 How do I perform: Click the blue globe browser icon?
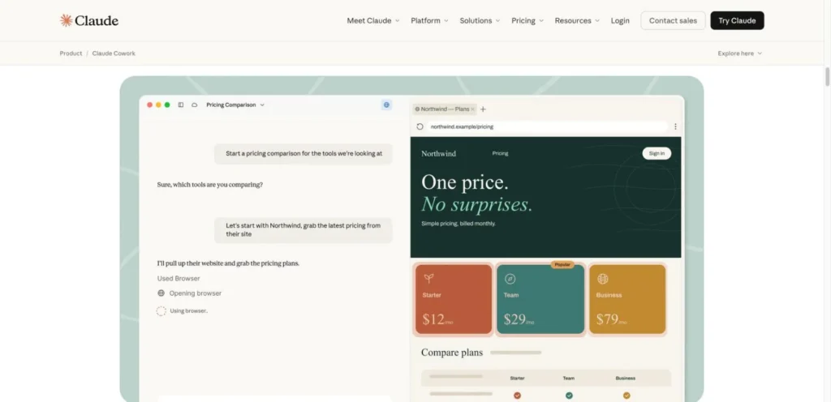386,105
